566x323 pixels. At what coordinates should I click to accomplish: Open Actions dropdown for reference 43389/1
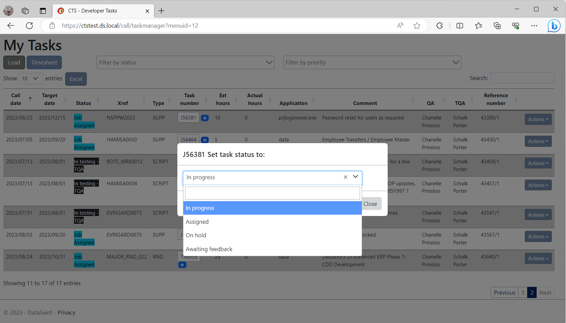[538, 119]
